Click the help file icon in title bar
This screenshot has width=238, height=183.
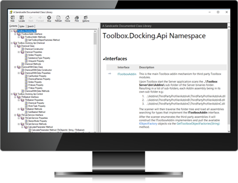(x=11, y=12)
